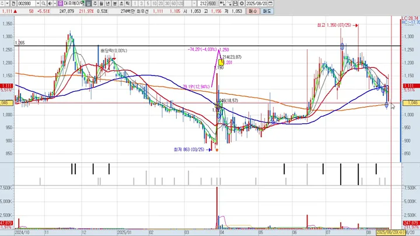Select the minute (분) chart period
Image resolution: width=420 pixels, height=236 pixels.
[115, 4]
